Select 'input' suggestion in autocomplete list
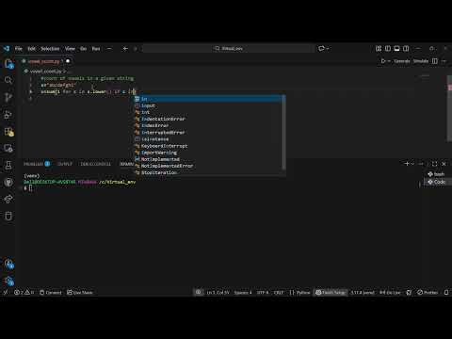Screen dimensions: 452x339 point(208,105)
